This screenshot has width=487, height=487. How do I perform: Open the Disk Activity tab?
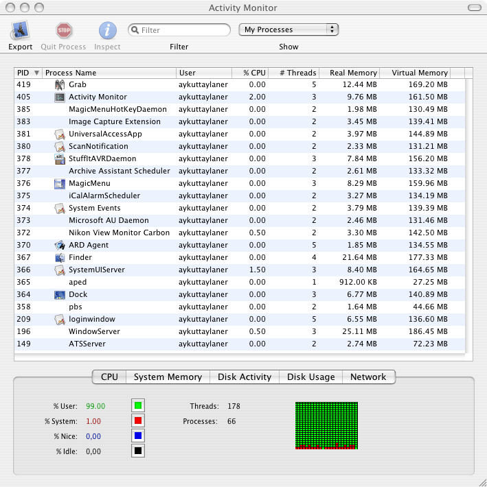click(x=245, y=377)
